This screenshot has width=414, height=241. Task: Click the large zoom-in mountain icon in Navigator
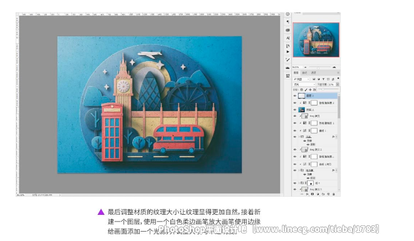coord(334,67)
